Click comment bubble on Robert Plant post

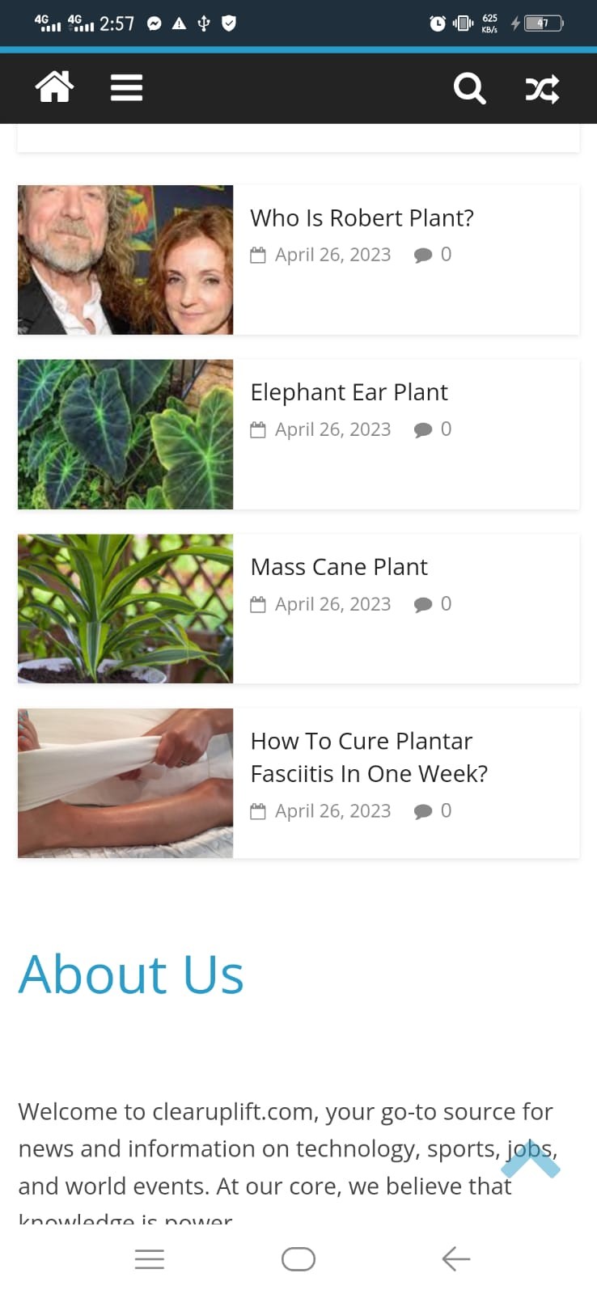[423, 256]
